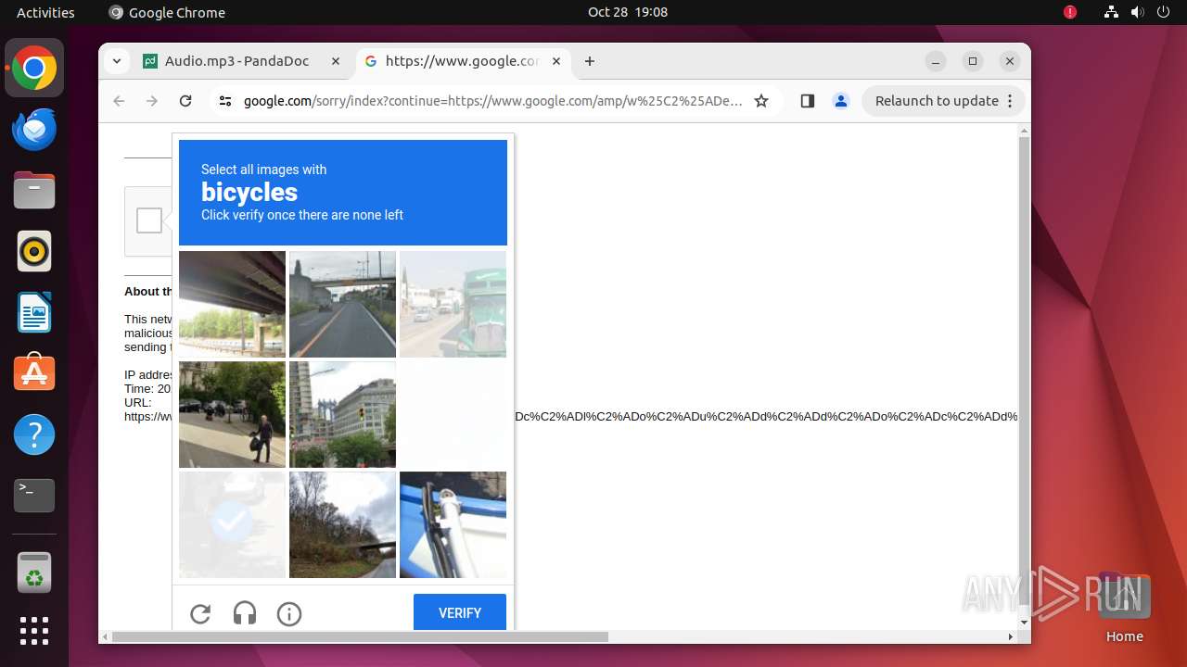Switch to the https://www.google.com tab
This screenshot has height=667, width=1187.
point(462,61)
